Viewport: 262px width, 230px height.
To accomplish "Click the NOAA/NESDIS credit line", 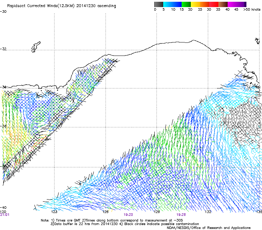I will [x=209, y=228].
